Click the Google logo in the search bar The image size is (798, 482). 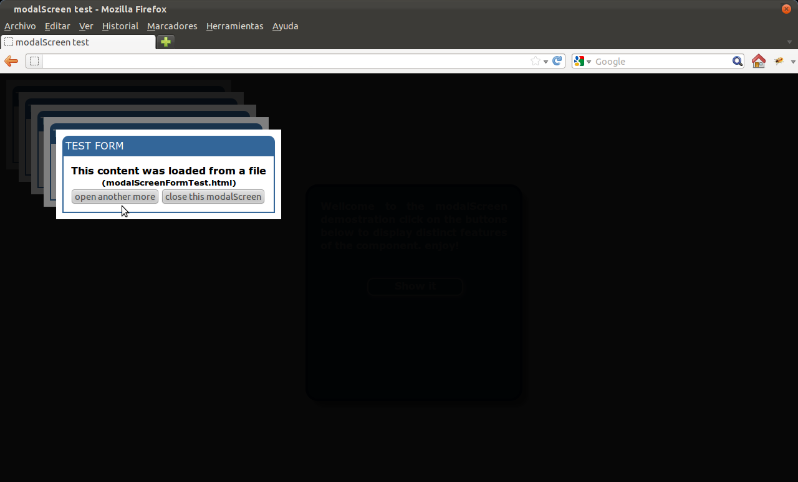579,61
